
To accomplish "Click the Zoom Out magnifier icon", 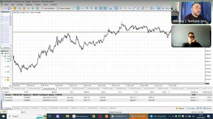I will (92, 8).
